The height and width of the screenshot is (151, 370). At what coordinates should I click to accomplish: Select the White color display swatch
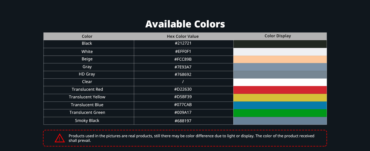click(x=280, y=52)
